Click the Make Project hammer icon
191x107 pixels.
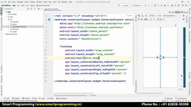119,5
